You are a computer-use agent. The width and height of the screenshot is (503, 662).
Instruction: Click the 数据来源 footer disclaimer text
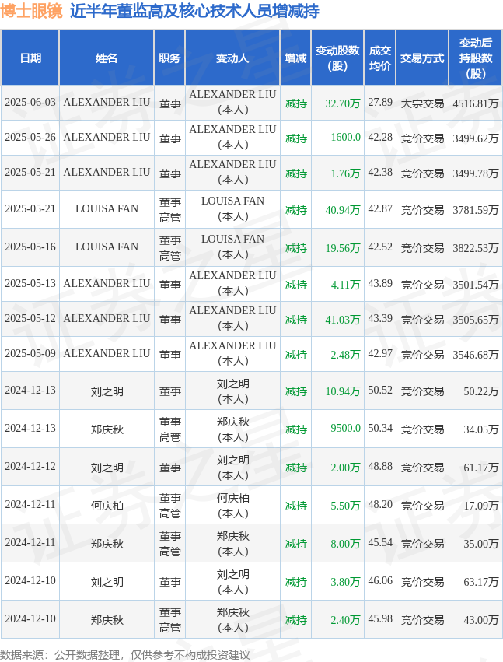125,655
